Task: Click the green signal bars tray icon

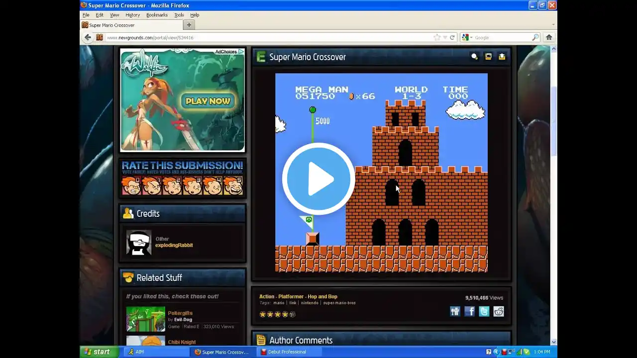Action: pos(520,352)
